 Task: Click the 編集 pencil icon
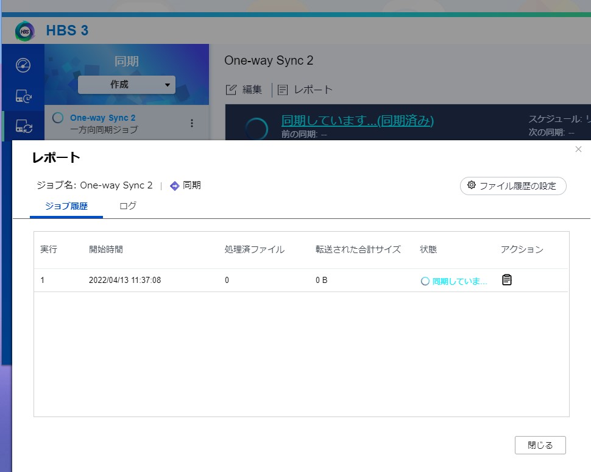coord(231,90)
